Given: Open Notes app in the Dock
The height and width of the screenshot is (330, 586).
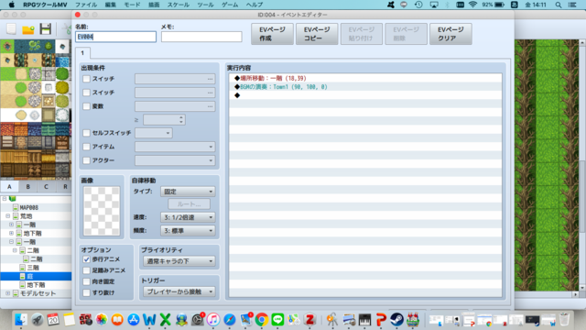Looking at the screenshot, I should pos(70,320).
